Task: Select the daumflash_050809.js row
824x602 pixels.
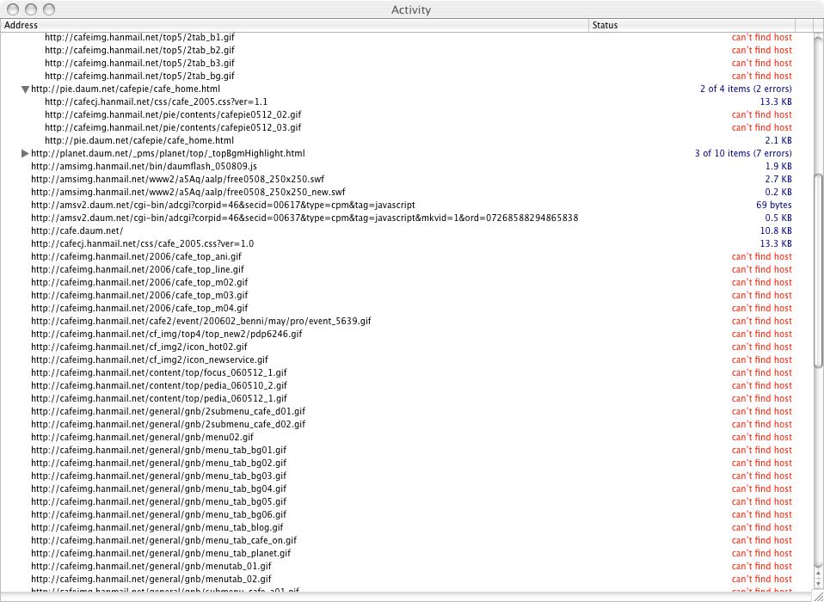Action: pyautogui.click(x=407, y=167)
